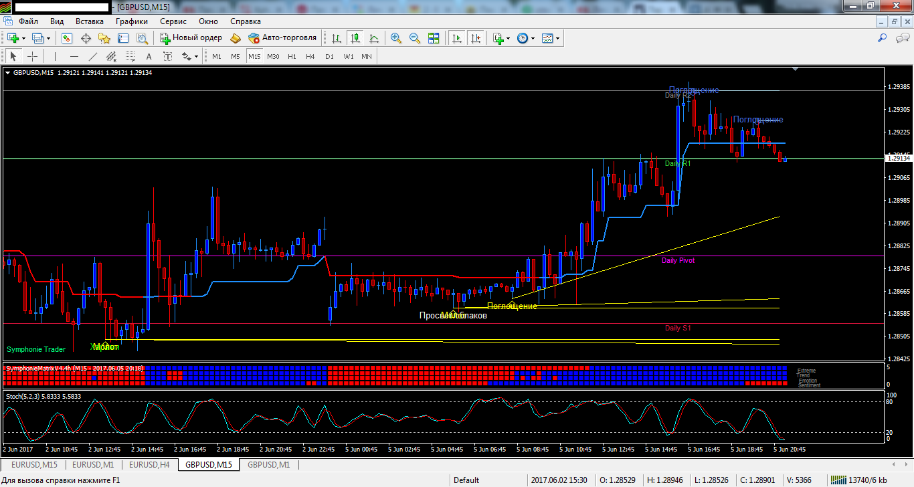Show the Terminal panel icon
This screenshot has height=487, width=914.
[x=122, y=38]
